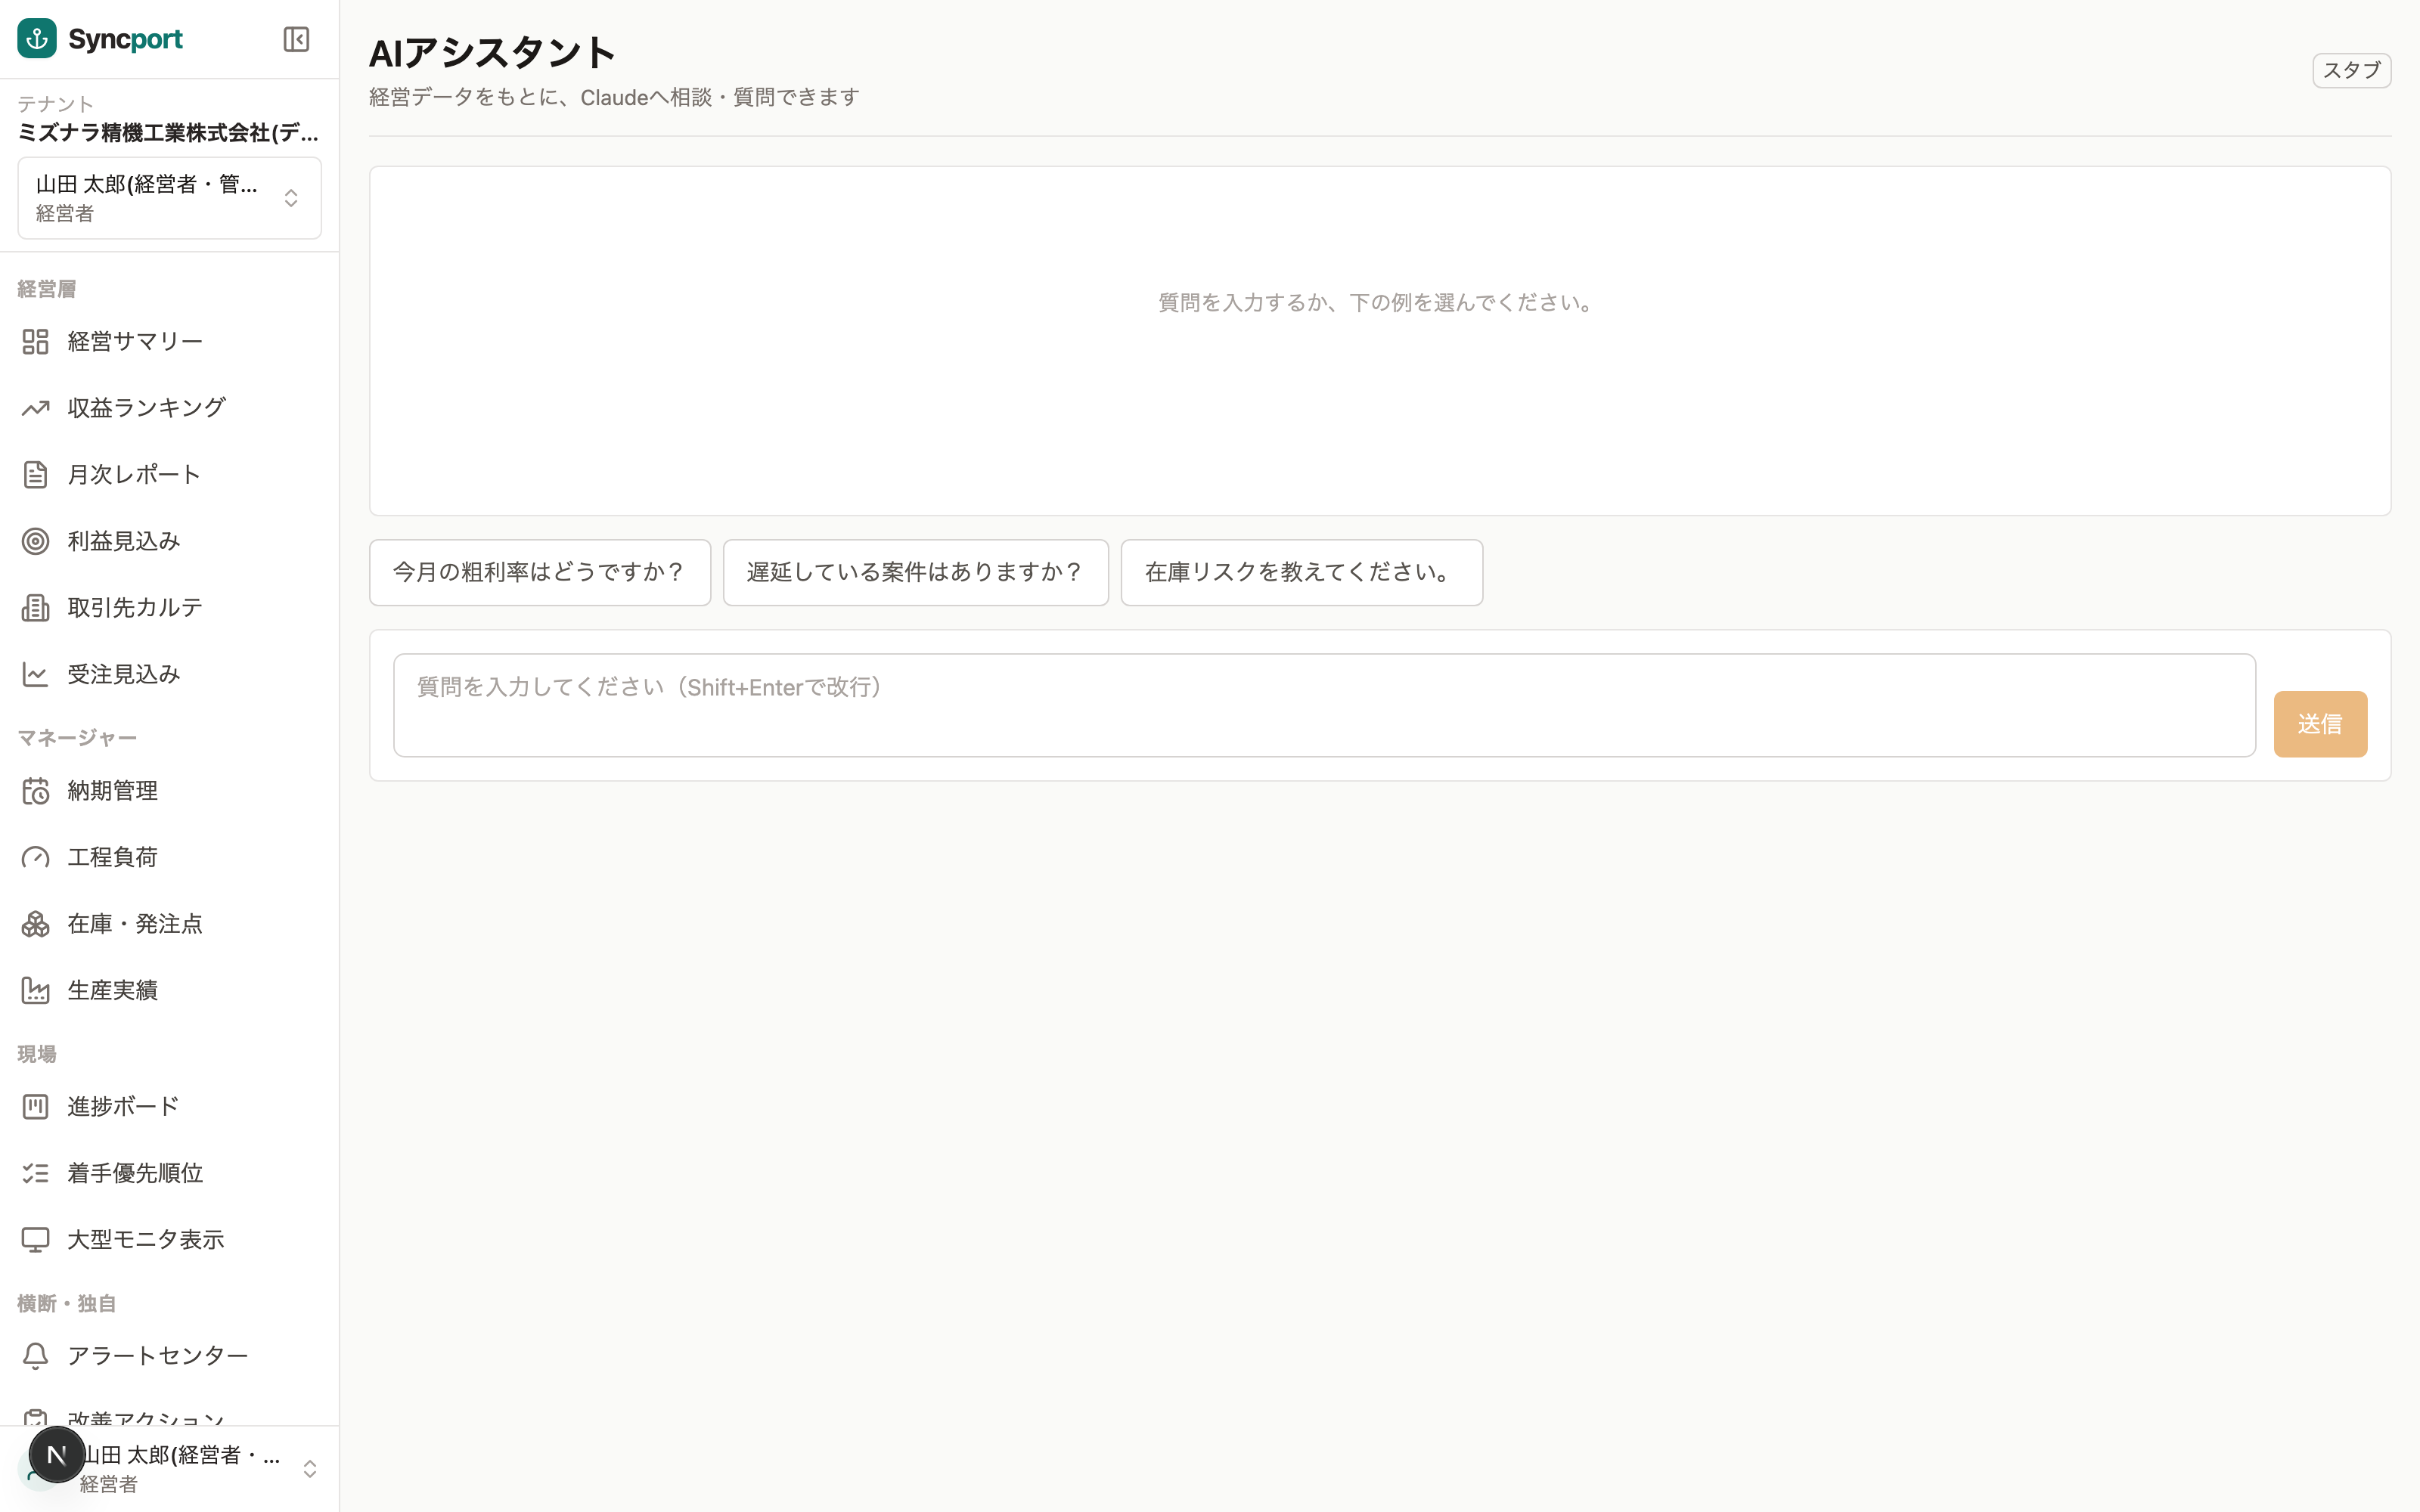Open the 山田 太郎 role selector dropdown
The image size is (2420, 1512).
(169, 198)
